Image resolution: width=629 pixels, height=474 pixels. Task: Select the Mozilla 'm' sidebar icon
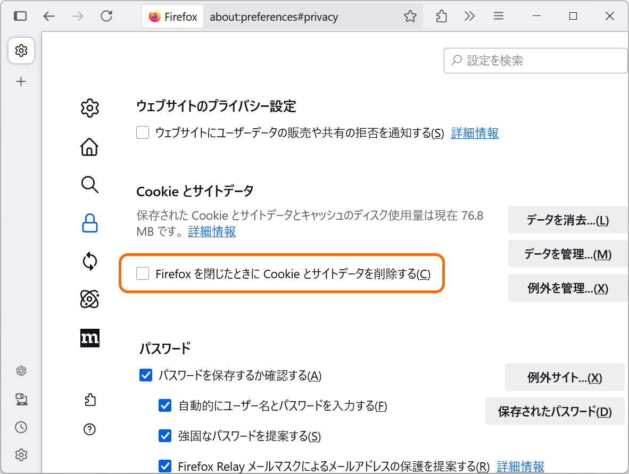[x=90, y=338]
